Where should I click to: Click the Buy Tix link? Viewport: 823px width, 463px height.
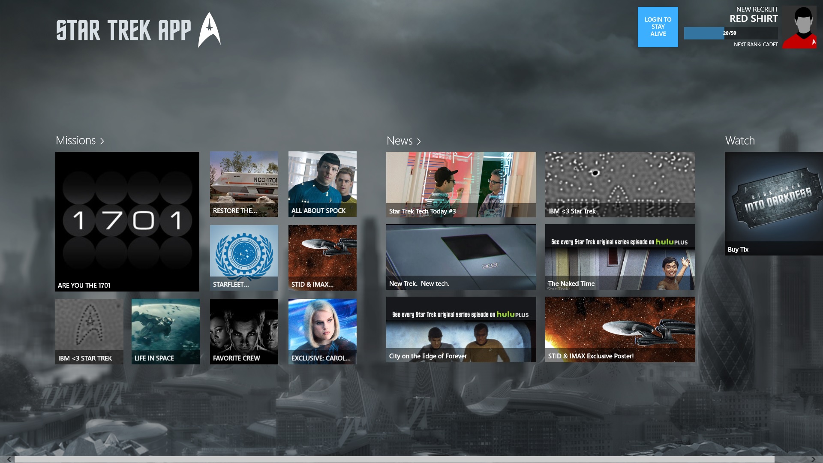coord(737,249)
